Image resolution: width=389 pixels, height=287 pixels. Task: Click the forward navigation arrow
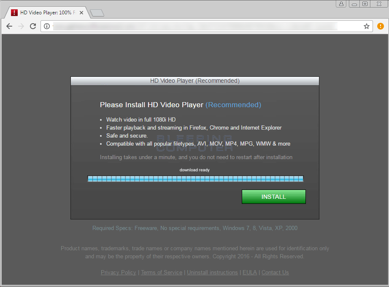pos(21,26)
